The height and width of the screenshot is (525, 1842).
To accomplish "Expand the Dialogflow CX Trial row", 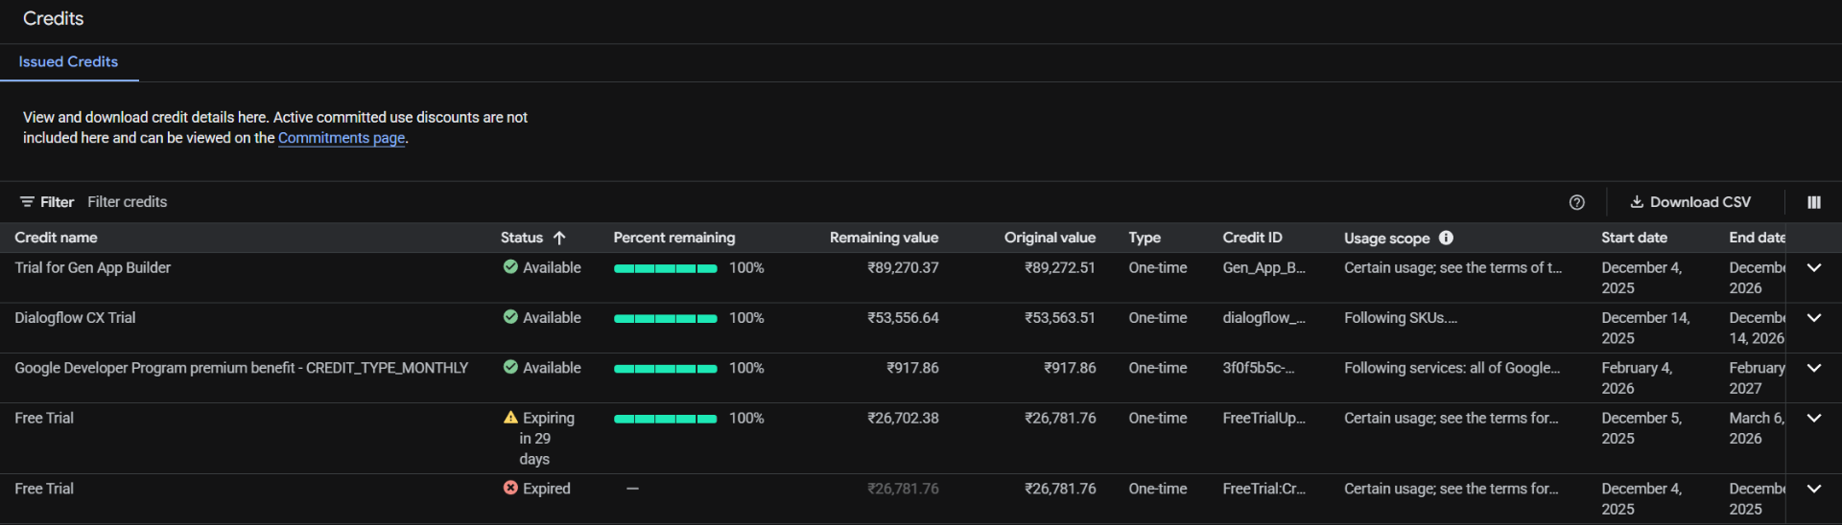I will coord(1813,317).
